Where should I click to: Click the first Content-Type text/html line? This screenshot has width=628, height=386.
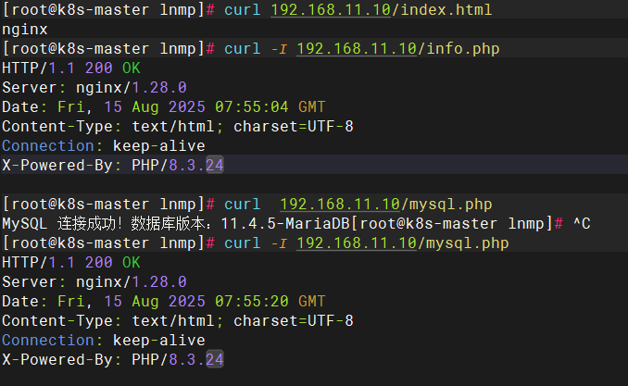click(x=178, y=126)
